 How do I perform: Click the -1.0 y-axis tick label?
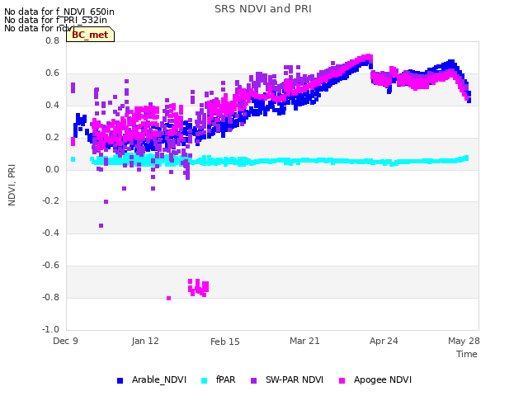[x=50, y=329]
